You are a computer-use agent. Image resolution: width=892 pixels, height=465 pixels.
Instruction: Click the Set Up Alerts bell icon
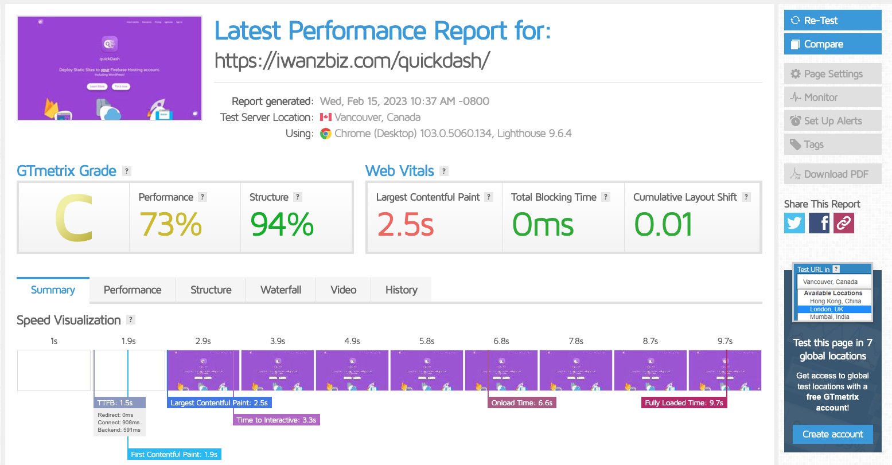point(797,120)
